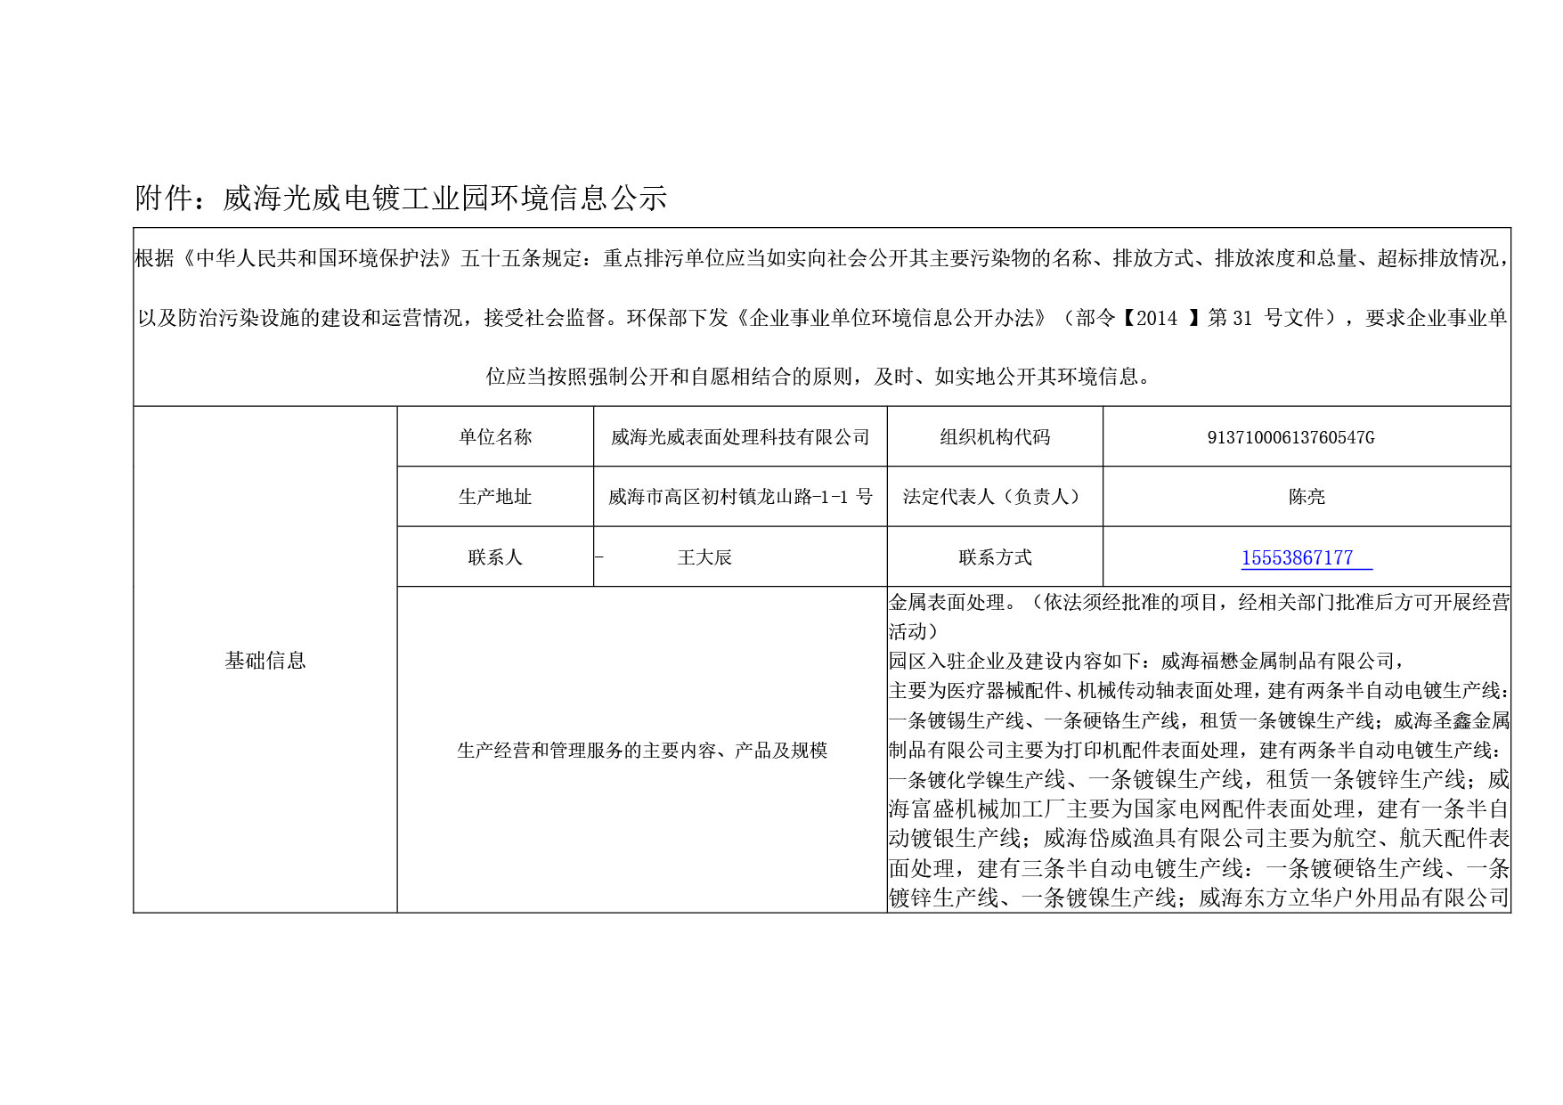This screenshot has width=1563, height=1105.
Task: Click the 联系人 label cell
Action: point(495,557)
